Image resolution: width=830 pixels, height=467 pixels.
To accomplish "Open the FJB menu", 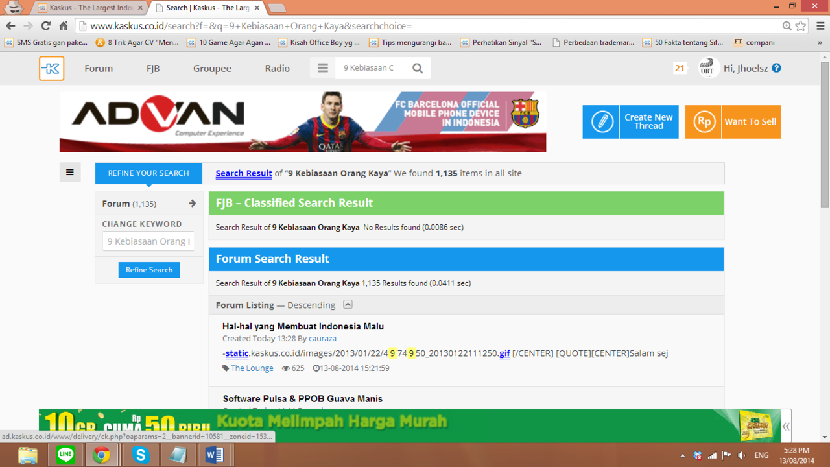I will 153,68.
